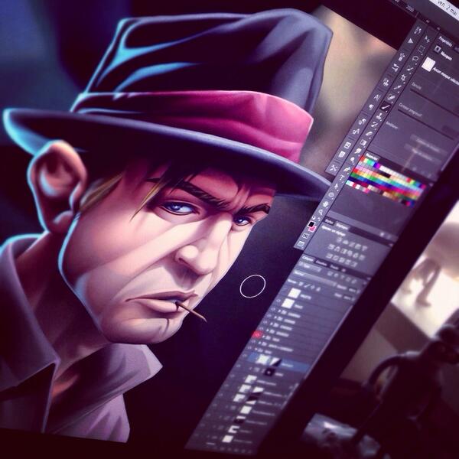Select the Dodge tool
Screen dimensions: 459x459
(353, 160)
